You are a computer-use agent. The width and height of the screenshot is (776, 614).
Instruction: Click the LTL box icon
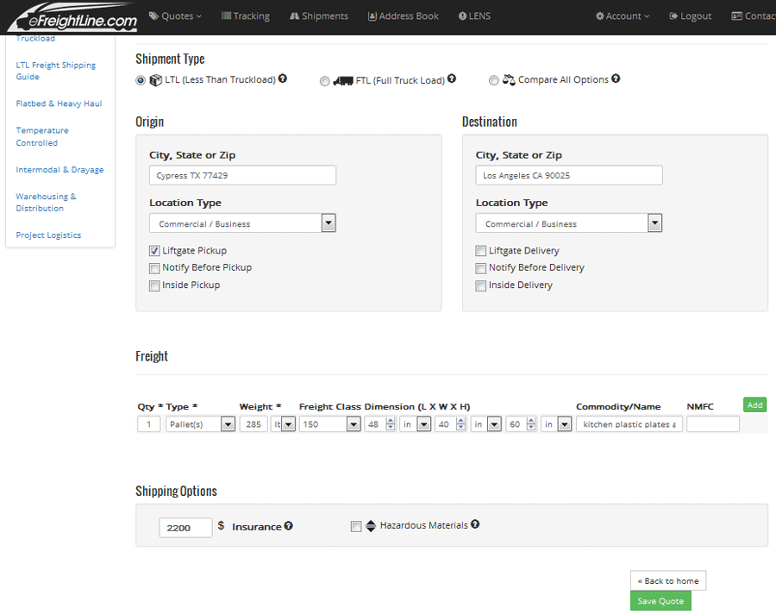(156, 79)
